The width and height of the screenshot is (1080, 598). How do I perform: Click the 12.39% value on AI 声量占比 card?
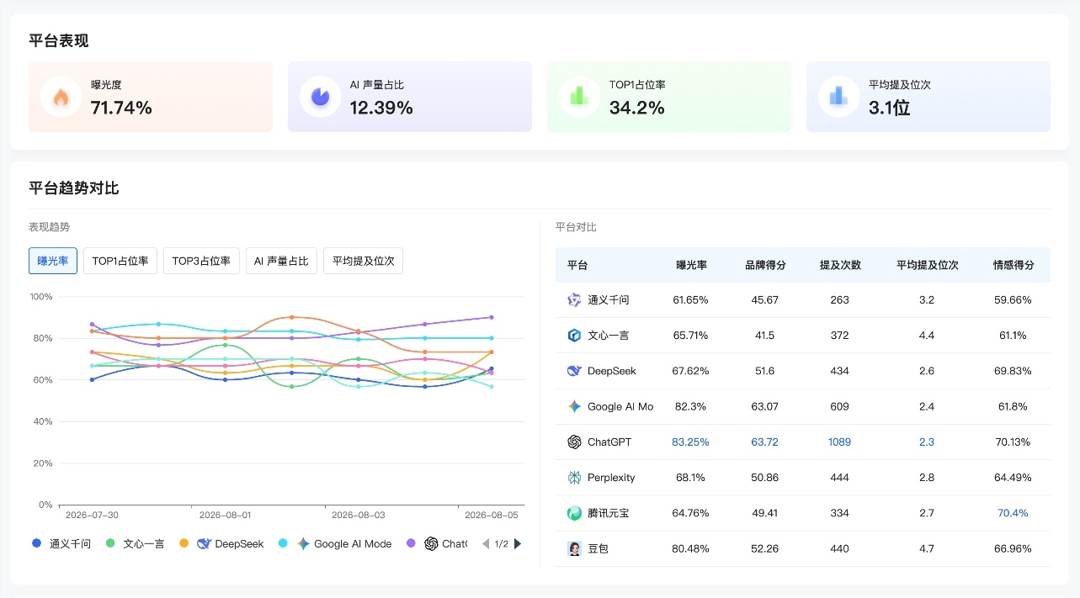click(381, 108)
